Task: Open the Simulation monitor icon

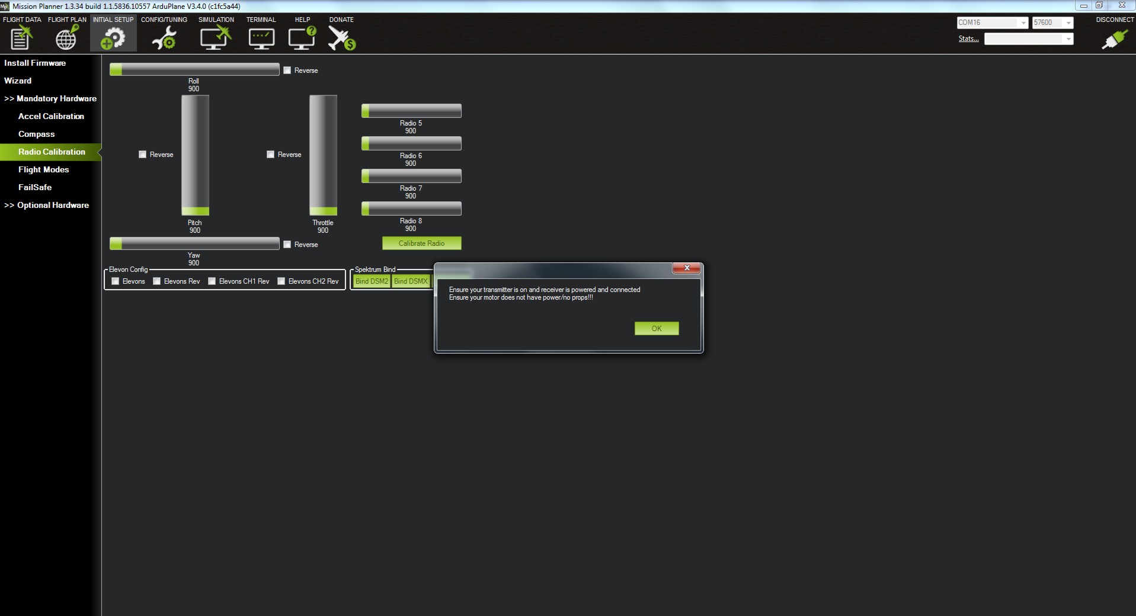Action: click(215, 38)
